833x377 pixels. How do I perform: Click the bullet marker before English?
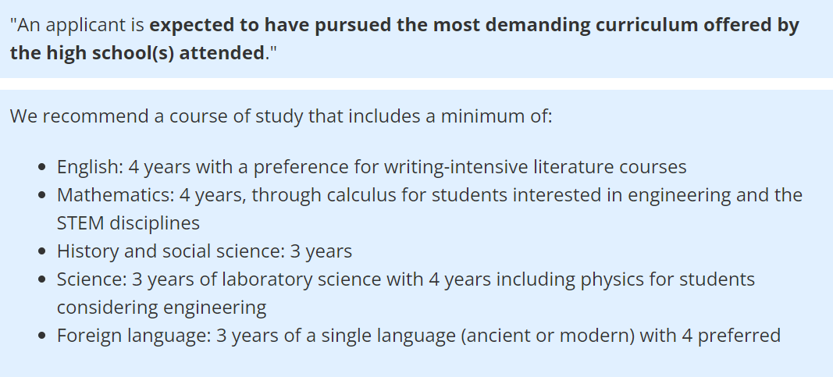click(x=42, y=168)
